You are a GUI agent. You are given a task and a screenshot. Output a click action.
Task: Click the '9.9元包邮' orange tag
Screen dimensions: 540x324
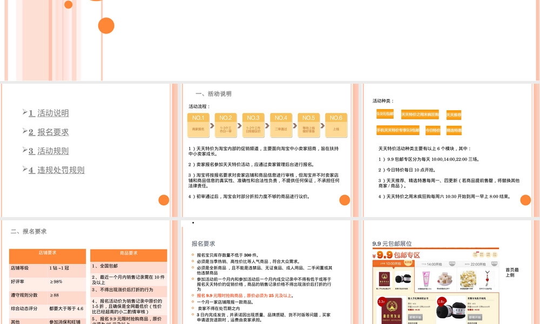point(385,113)
